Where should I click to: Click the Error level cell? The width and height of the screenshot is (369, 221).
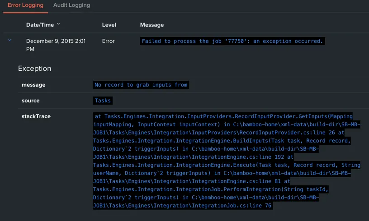click(x=108, y=41)
